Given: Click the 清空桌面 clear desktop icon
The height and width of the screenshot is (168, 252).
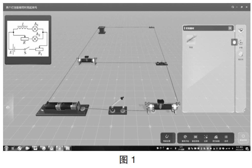Looking at the screenshot, I should [216, 138].
